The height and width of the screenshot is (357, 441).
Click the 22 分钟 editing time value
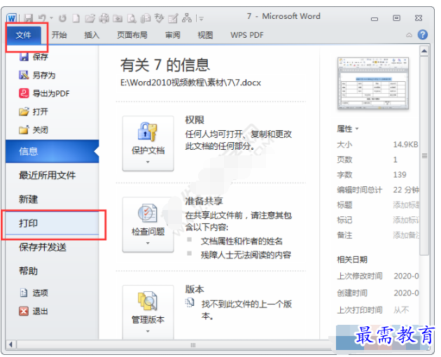coord(406,190)
